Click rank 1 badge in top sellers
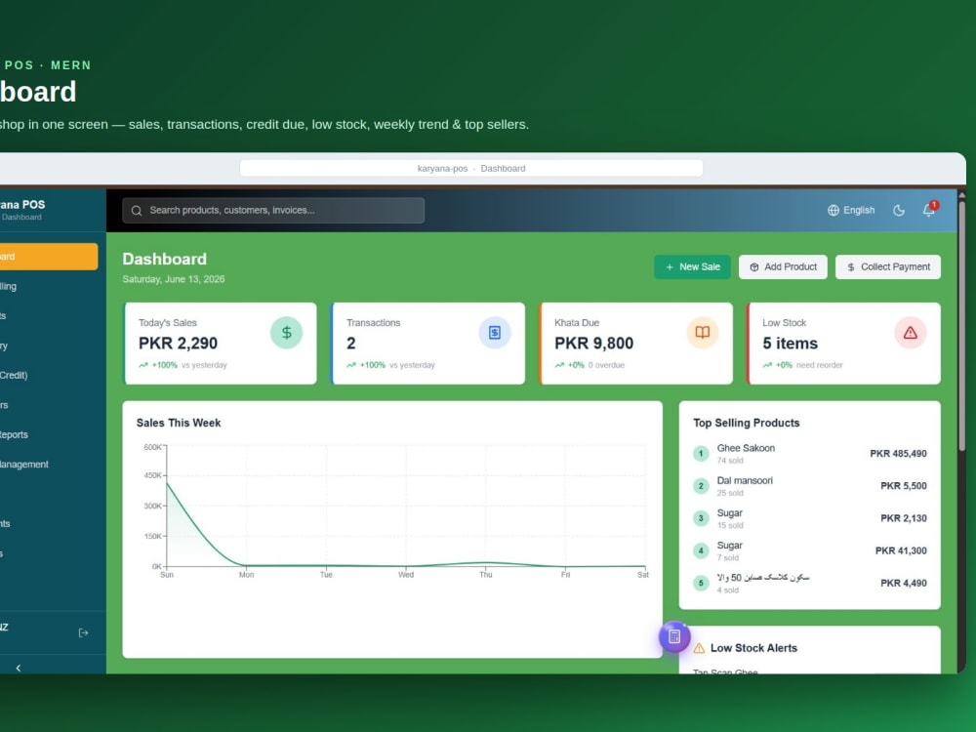The width and height of the screenshot is (976, 732). pyautogui.click(x=701, y=454)
